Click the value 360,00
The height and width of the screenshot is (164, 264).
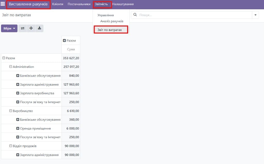[x=74, y=119]
